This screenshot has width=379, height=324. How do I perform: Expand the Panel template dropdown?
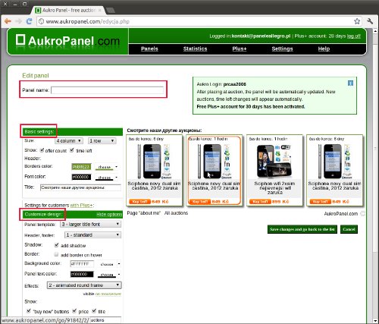tap(90, 224)
